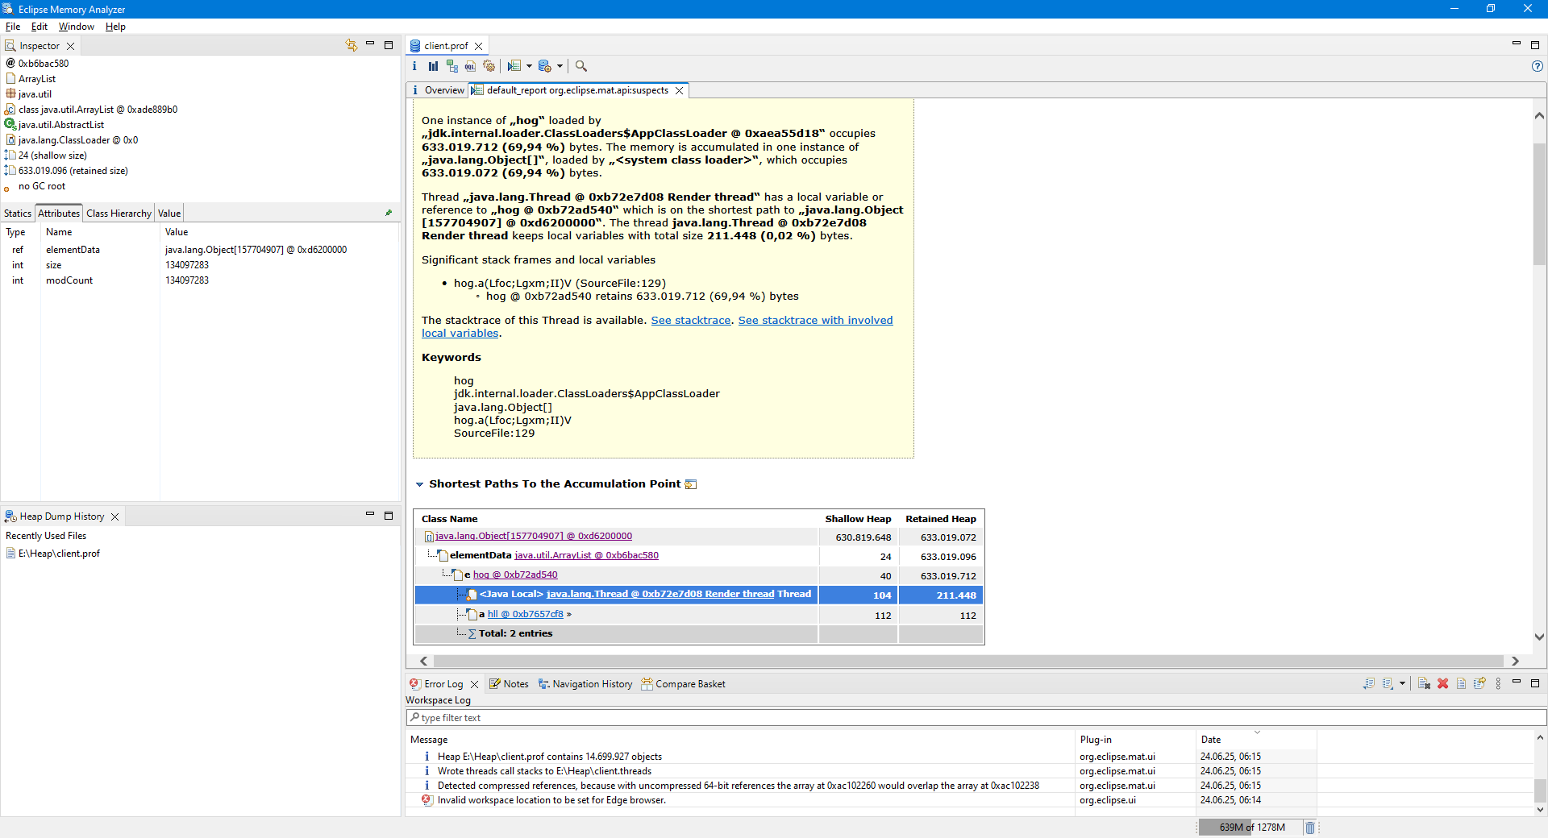Open the Overview info toolbar icon
The height and width of the screenshot is (838, 1548).
coord(414,66)
